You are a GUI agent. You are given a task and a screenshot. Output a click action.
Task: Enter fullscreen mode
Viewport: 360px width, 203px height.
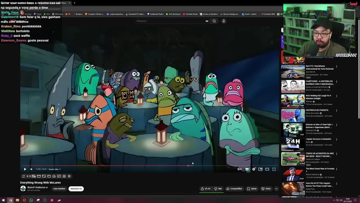click(274, 169)
